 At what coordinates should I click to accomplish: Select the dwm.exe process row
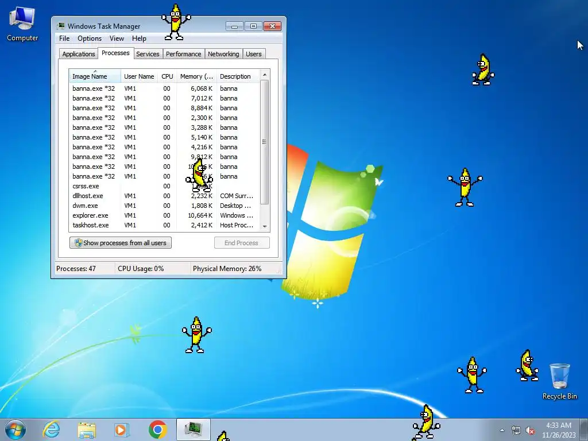tap(164, 206)
